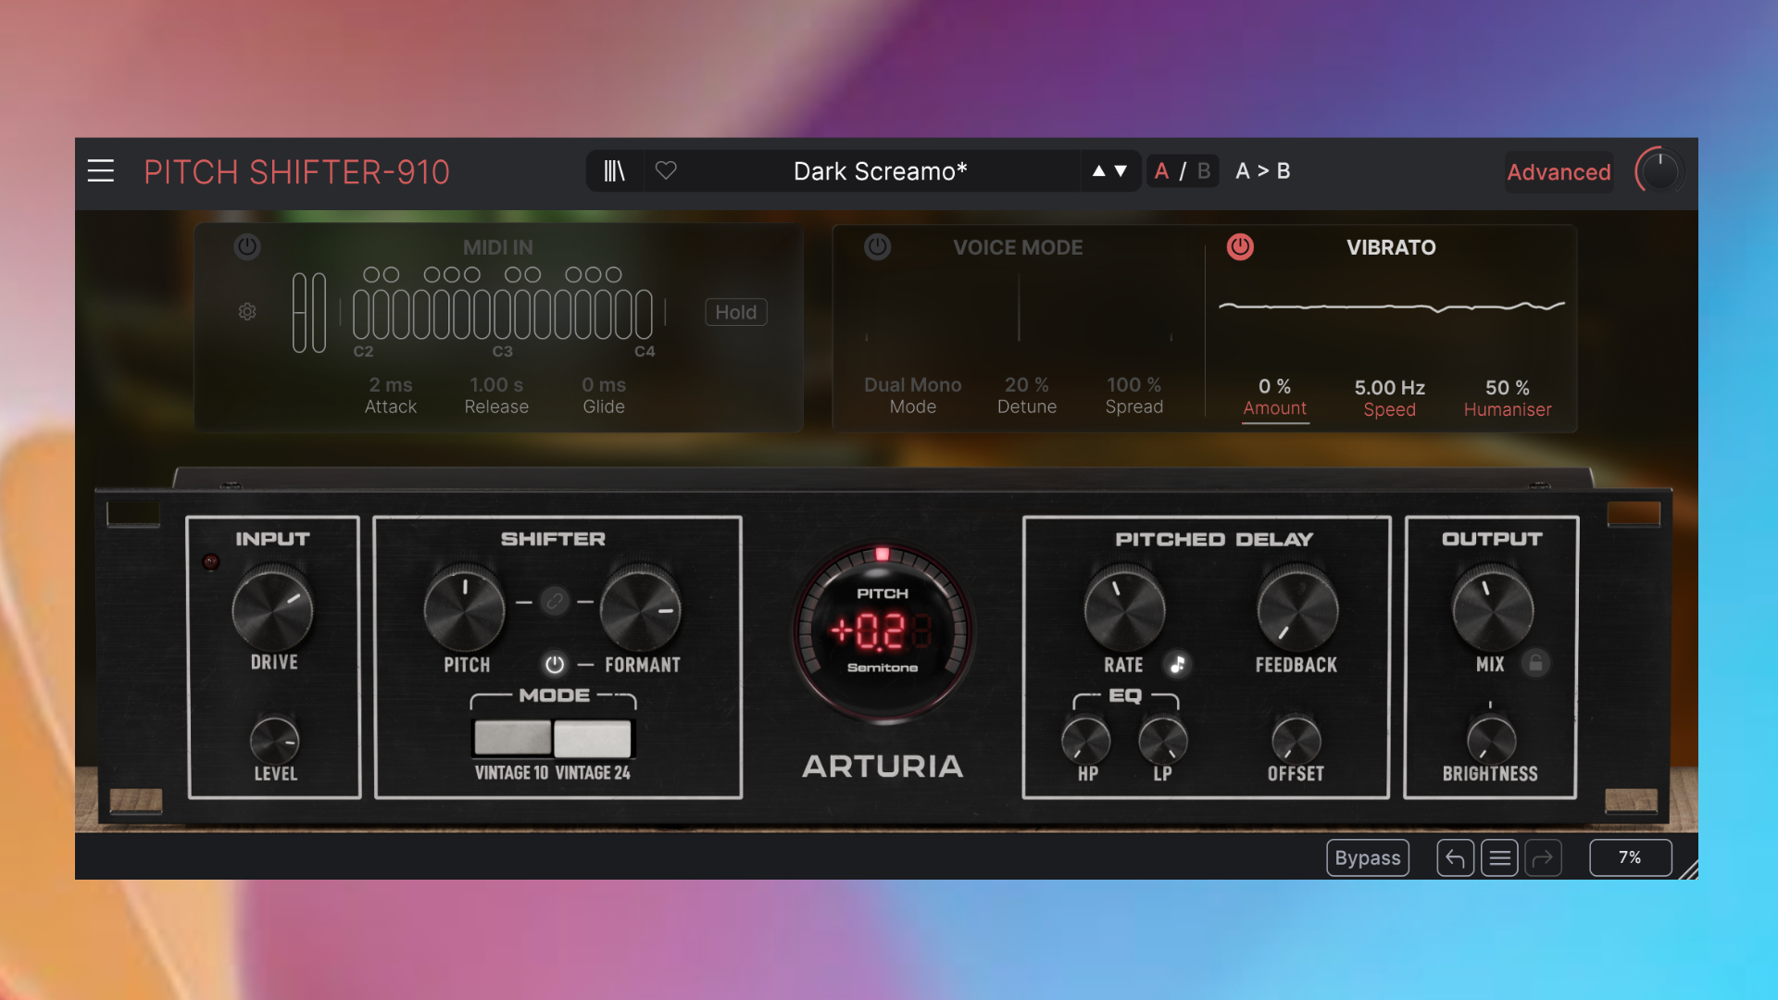This screenshot has width=1778, height=1000.
Task: Click the next preset down arrow
Action: (x=1121, y=170)
